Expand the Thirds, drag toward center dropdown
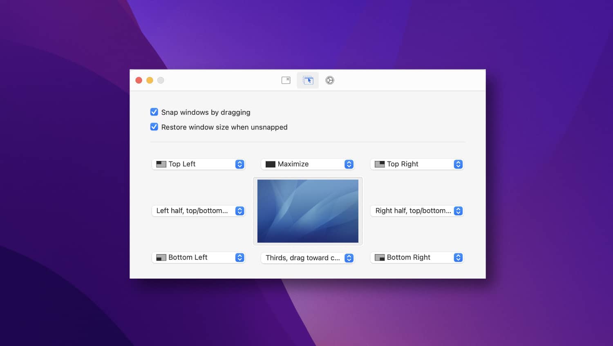 click(x=349, y=258)
